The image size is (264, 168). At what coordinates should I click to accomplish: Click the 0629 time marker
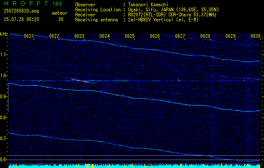[x=230, y=36]
